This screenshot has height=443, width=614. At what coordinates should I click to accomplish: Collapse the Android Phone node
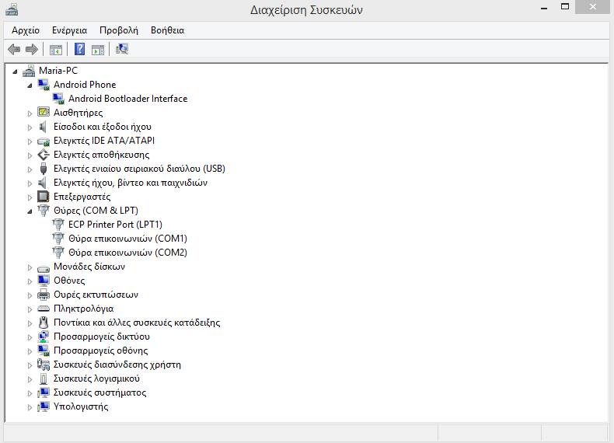click(x=30, y=85)
